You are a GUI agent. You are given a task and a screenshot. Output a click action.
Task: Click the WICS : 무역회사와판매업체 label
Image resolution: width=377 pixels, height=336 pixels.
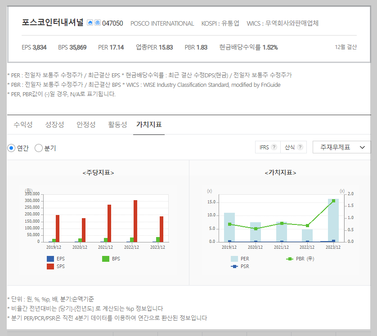coord(283,23)
